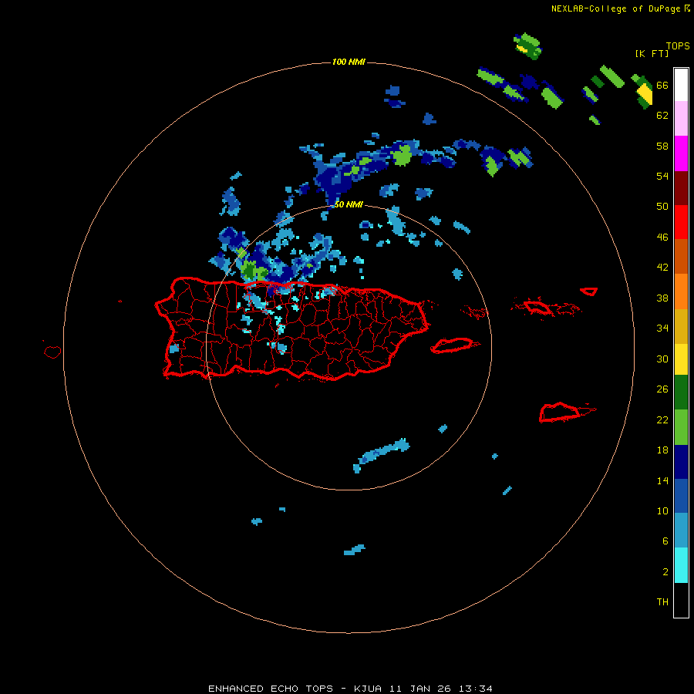Click the dark green legend swatch
The width and height of the screenshot is (694, 694).
pyautogui.click(x=681, y=392)
